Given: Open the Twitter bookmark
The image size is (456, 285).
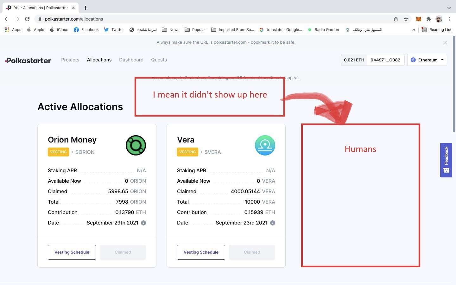Looking at the screenshot, I should tap(114, 29).
